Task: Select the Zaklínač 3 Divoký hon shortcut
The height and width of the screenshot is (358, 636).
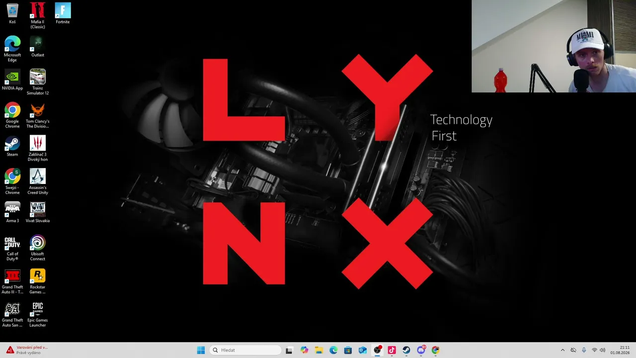Action: click(x=38, y=149)
